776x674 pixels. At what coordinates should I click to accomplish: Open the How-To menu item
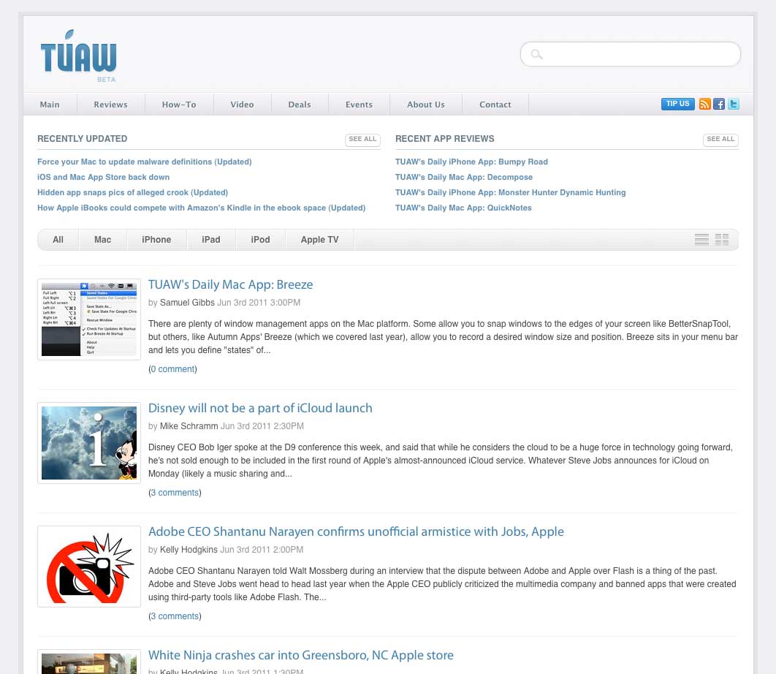click(x=179, y=105)
